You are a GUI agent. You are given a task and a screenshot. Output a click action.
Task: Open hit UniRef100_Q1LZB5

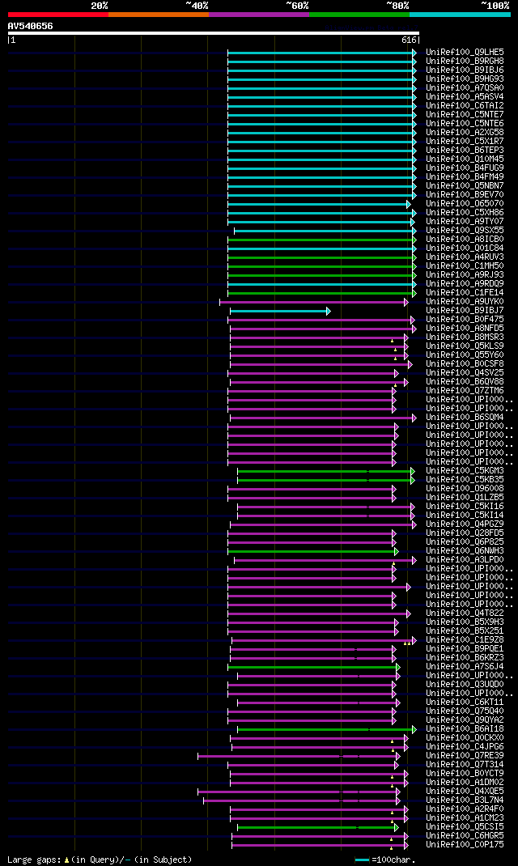465,497
